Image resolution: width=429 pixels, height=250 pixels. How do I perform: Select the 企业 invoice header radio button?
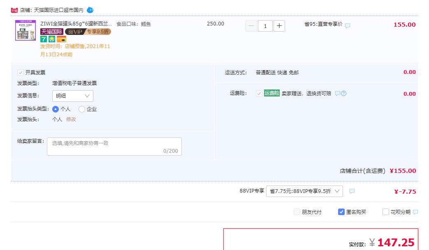tap(82, 109)
